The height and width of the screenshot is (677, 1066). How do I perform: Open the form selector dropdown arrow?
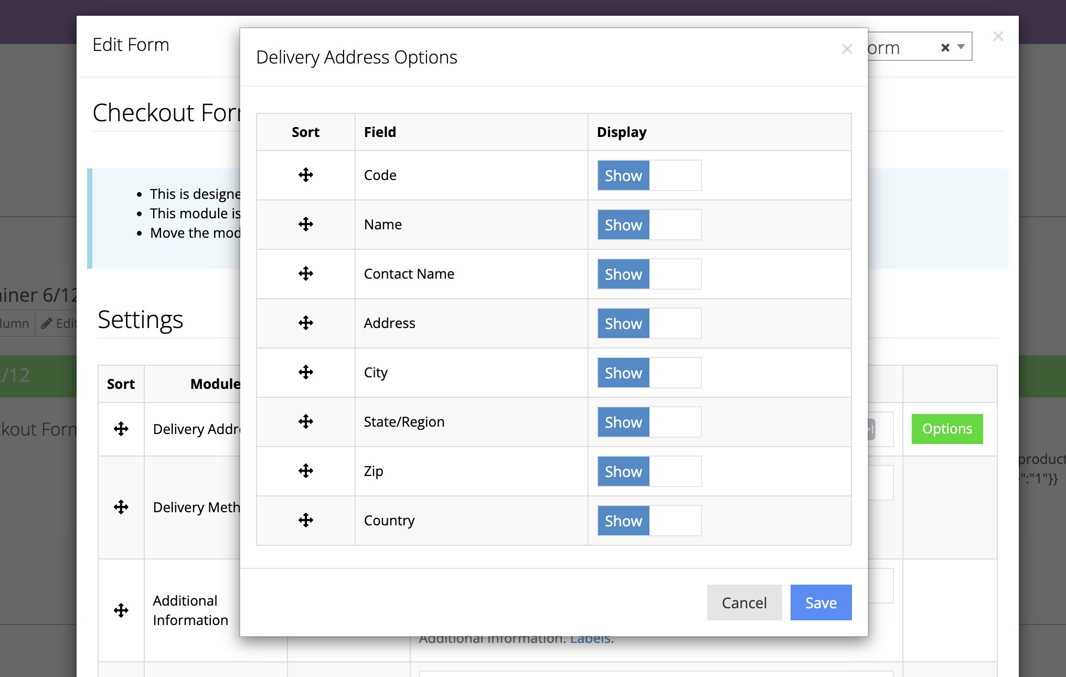click(x=961, y=47)
